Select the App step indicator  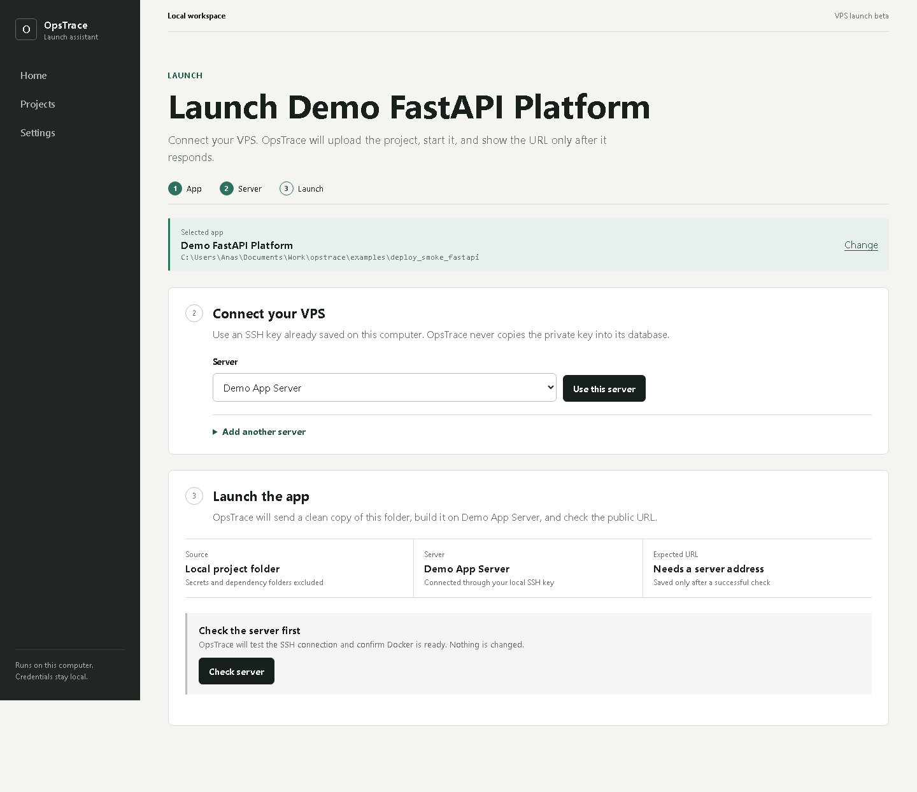(x=185, y=188)
